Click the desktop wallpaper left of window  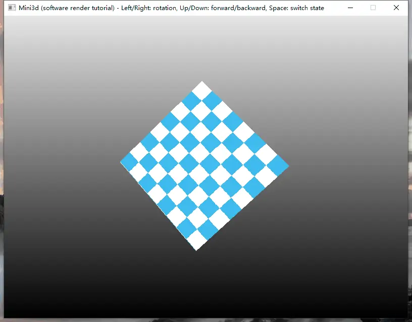tap(2, 151)
